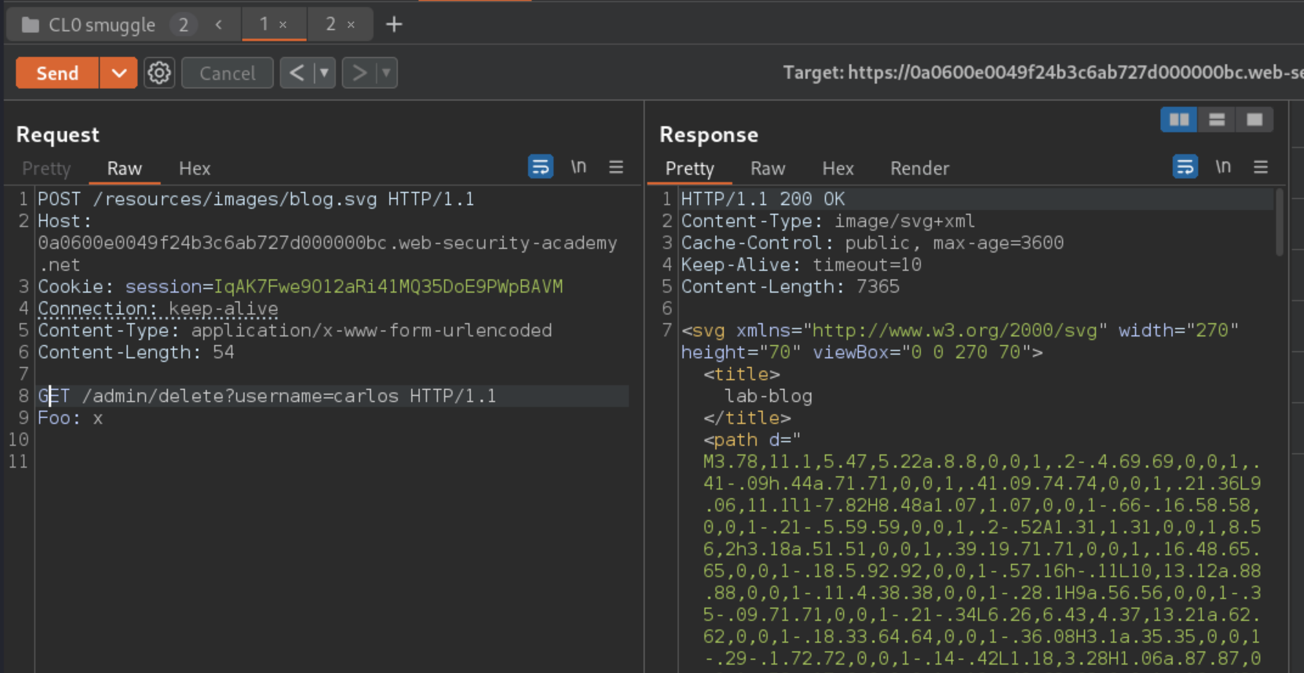Click the HTTP/1.1 200 OK response line

[762, 199]
